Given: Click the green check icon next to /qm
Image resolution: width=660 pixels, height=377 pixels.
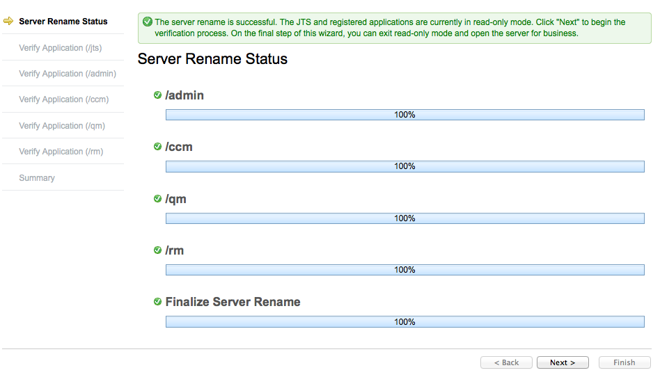Looking at the screenshot, I should (157, 199).
